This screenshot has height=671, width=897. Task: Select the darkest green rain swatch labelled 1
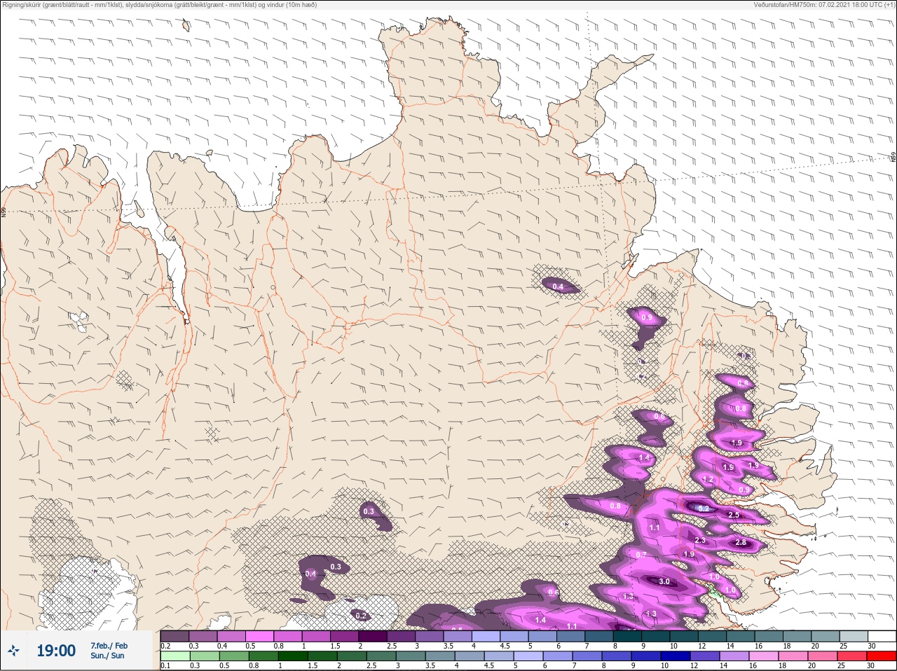point(293,657)
